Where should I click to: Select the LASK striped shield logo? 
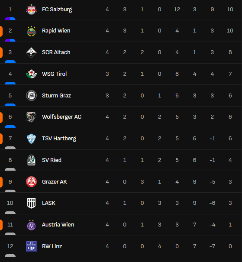pos(32,203)
